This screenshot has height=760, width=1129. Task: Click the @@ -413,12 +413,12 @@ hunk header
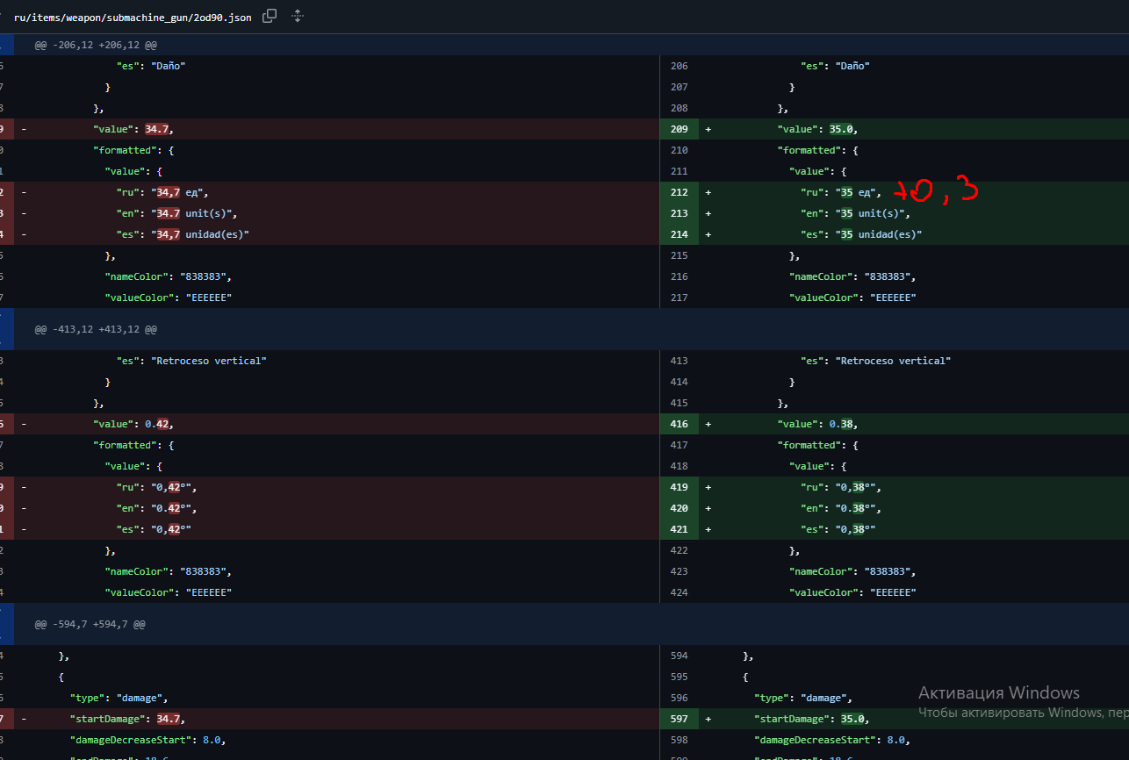tap(95, 329)
